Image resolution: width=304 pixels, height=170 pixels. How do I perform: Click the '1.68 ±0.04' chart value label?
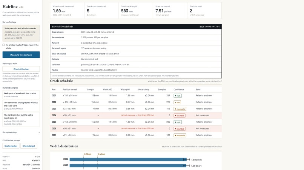coord(196,165)
